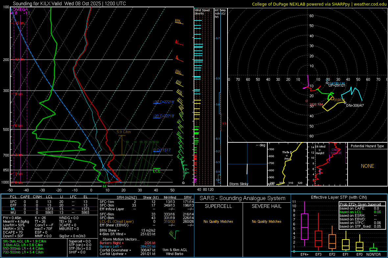Click the SHIP = 0.0 value
The height and width of the screenshot is (258, 388).
tap(77, 252)
